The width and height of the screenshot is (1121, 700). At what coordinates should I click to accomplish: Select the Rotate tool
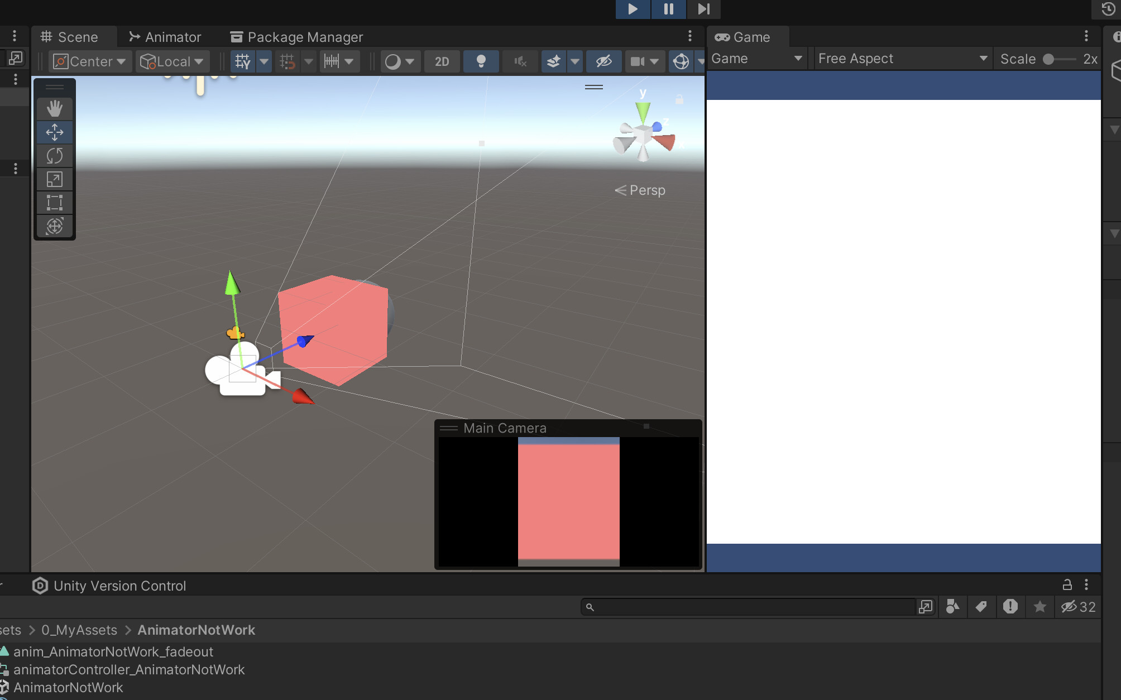click(x=54, y=156)
